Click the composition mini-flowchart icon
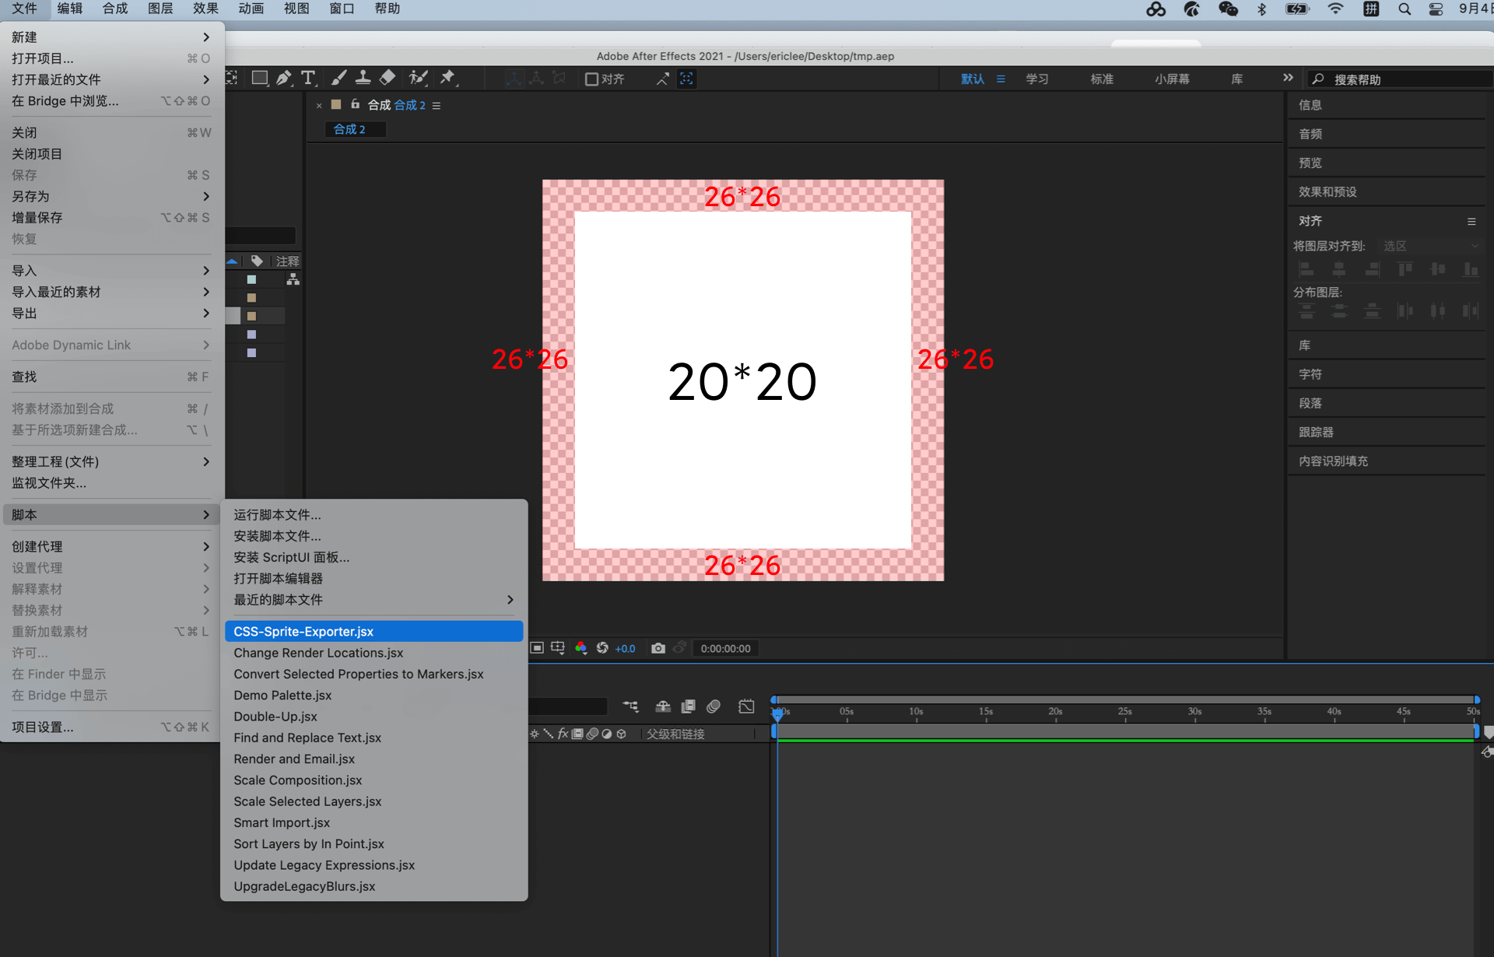 click(x=631, y=706)
